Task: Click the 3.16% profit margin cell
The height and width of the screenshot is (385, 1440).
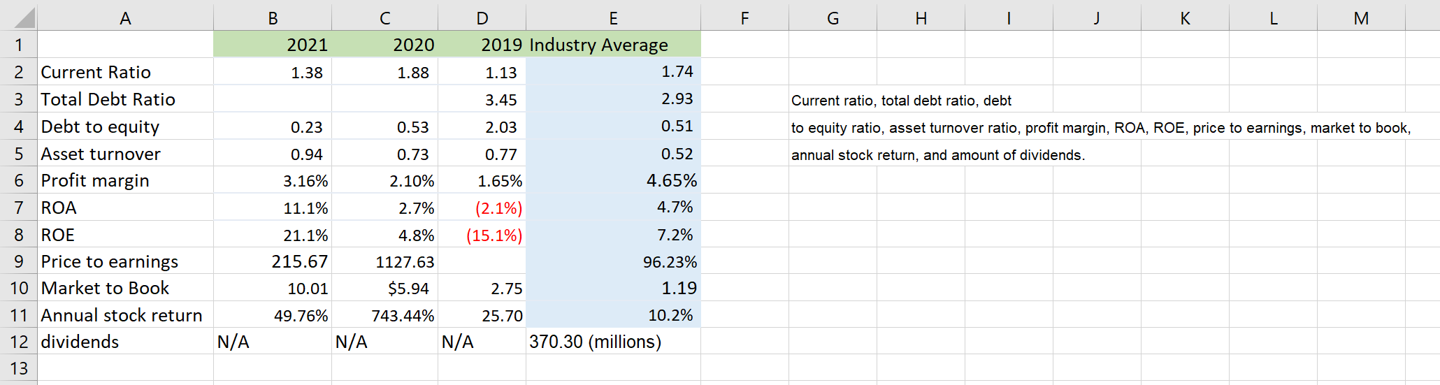Action: (273, 180)
